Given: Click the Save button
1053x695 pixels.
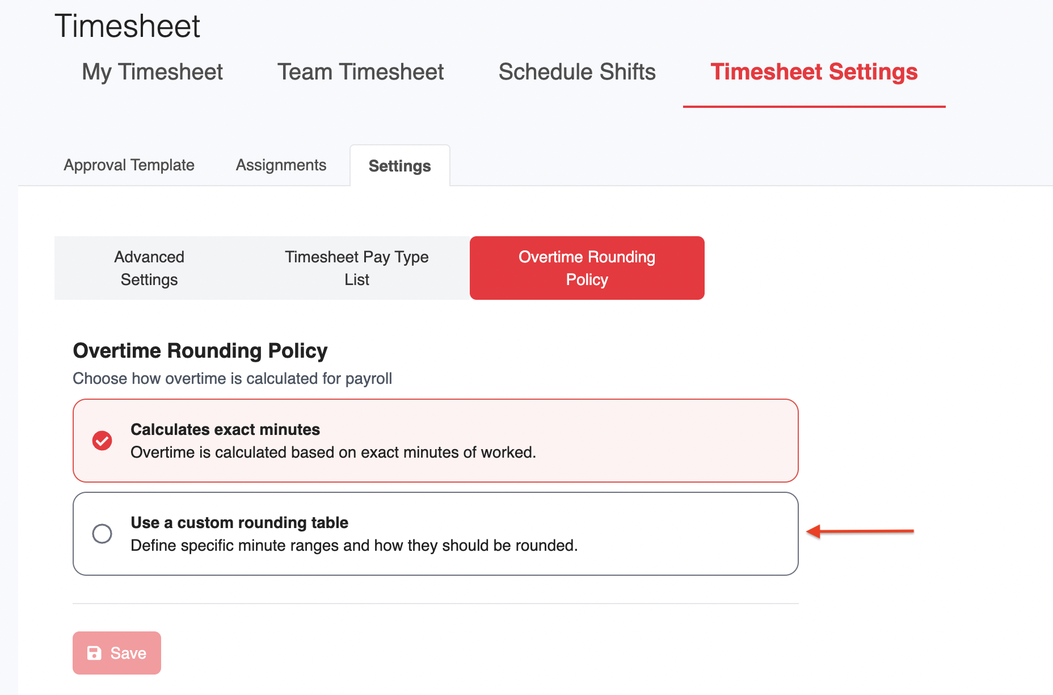Looking at the screenshot, I should coord(117,653).
